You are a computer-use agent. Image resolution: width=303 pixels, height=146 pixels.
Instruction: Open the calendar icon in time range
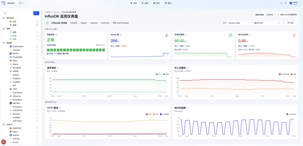pyautogui.click(x=278, y=23)
